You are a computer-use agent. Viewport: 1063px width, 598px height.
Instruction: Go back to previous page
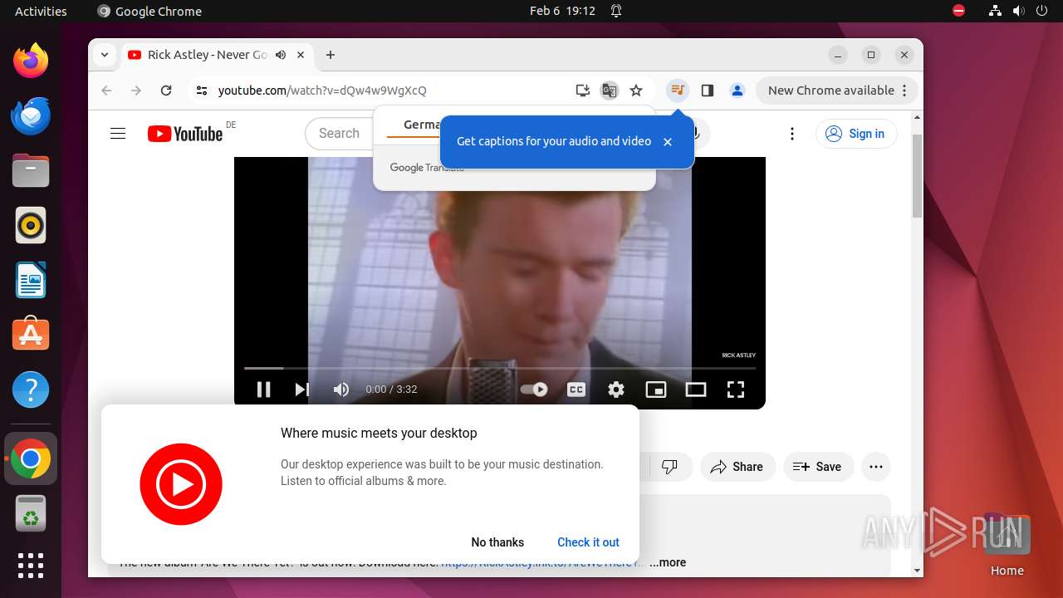(x=106, y=91)
